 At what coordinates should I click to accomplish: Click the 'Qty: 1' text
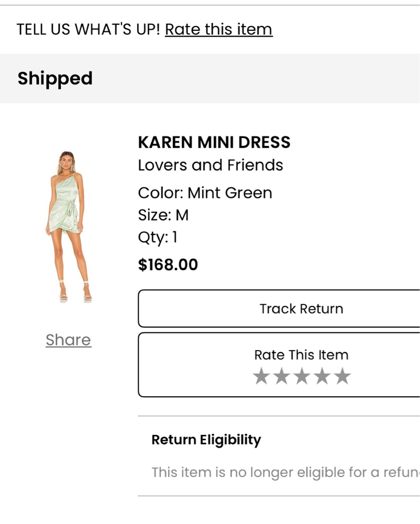tap(158, 237)
